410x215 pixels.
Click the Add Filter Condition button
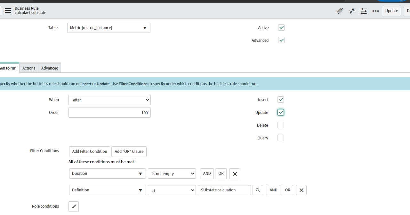point(89,152)
